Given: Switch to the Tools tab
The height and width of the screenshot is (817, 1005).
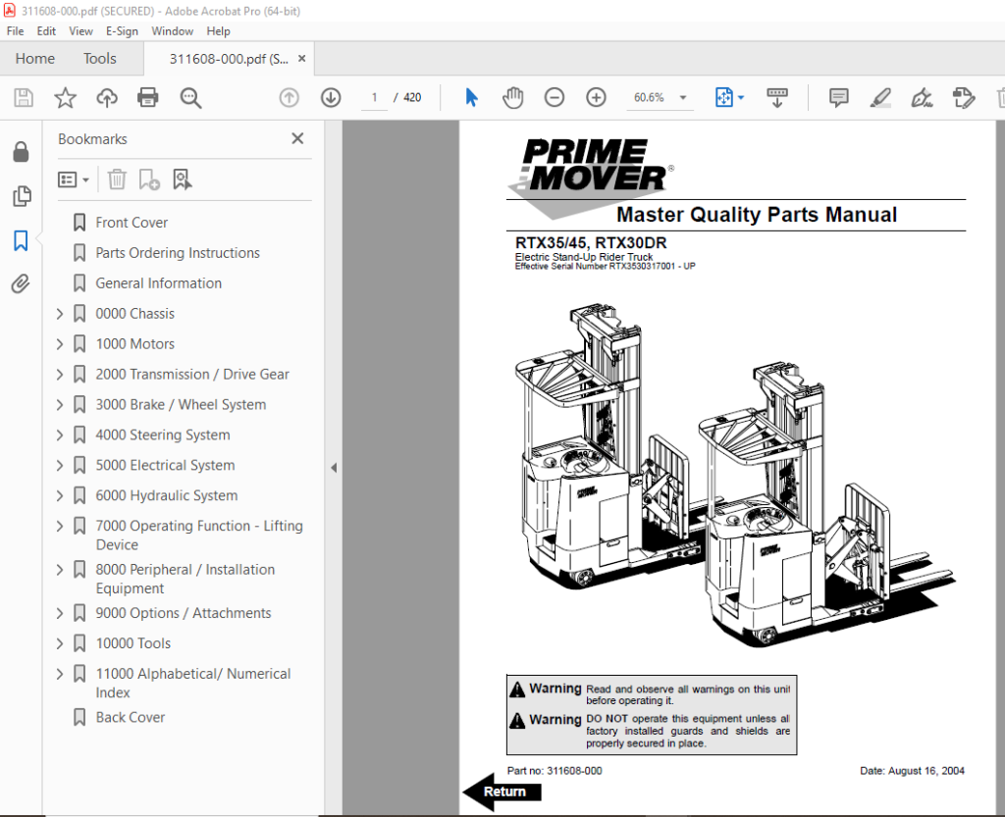Looking at the screenshot, I should [100, 59].
